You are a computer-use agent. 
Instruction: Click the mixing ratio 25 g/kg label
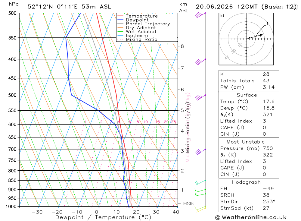click(174, 122)
